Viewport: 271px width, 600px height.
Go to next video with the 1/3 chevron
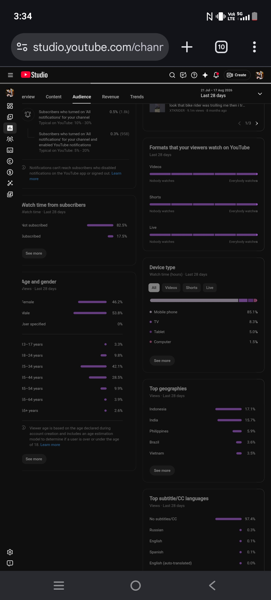pos(257,123)
